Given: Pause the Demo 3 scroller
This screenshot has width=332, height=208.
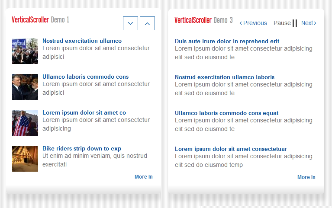Looking at the screenshot, I should point(285,23).
